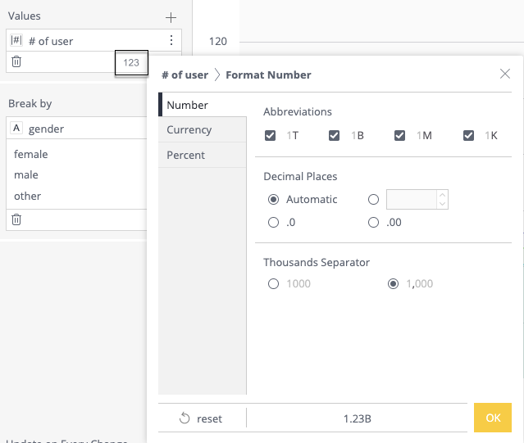
Task: Click the 123 number format icon
Action: (x=131, y=62)
